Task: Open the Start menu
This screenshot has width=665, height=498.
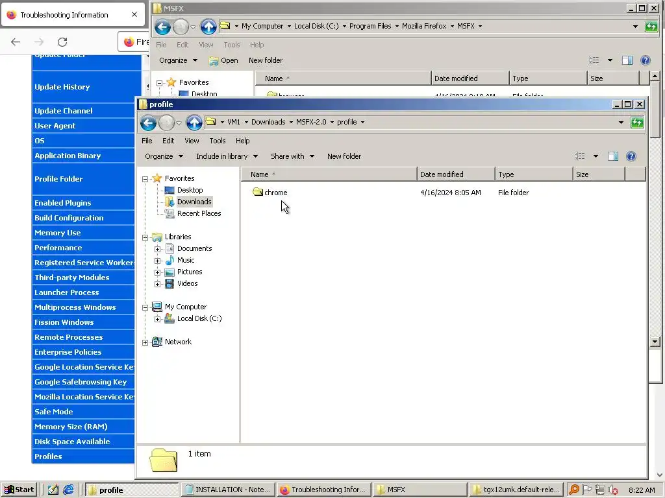Action: coord(19,490)
